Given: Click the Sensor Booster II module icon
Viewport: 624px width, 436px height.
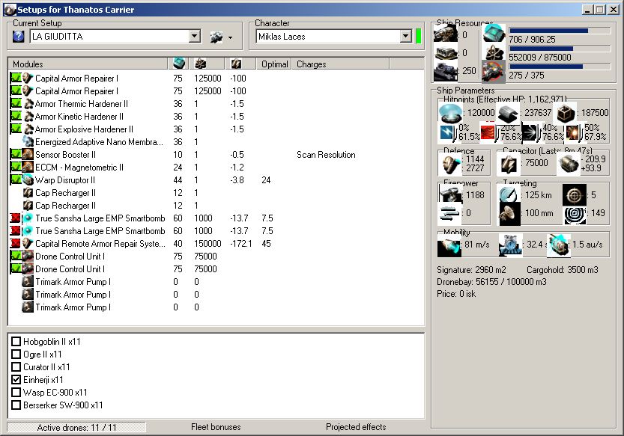Looking at the screenshot, I should (28, 155).
